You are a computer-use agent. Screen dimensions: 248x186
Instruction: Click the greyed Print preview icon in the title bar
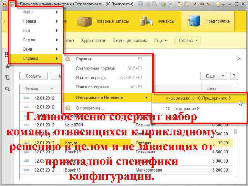pyautogui.click(x=154, y=4)
